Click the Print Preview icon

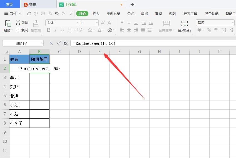50,14
